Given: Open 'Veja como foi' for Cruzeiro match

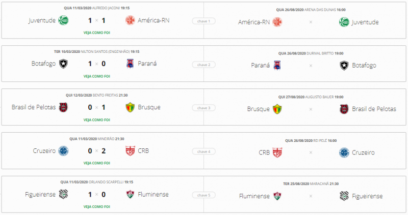Looking at the screenshot, I should pyautogui.click(x=97, y=163).
